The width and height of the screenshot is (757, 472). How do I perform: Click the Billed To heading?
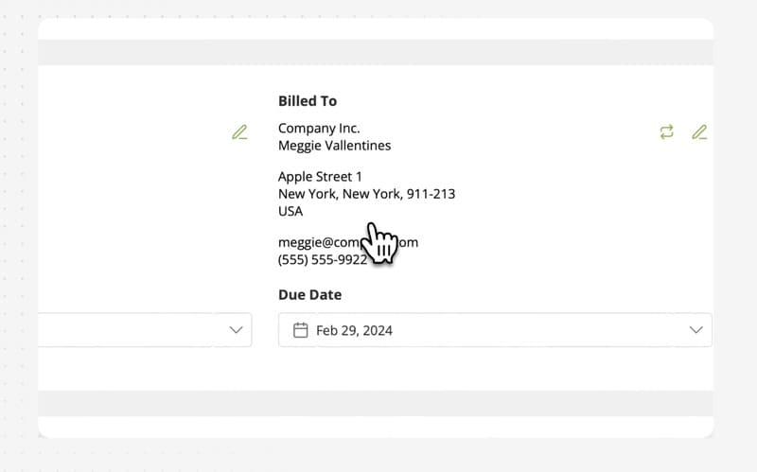click(x=308, y=101)
